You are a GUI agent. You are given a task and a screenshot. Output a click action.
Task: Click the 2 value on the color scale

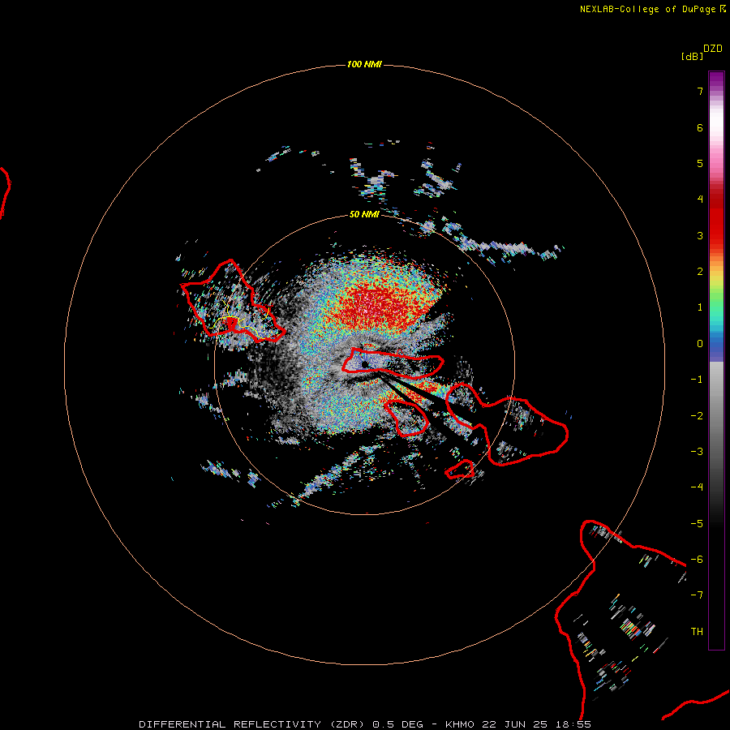click(700, 272)
